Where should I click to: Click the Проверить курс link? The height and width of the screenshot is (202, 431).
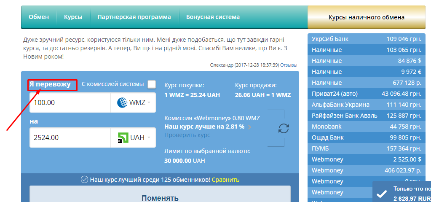(187, 135)
